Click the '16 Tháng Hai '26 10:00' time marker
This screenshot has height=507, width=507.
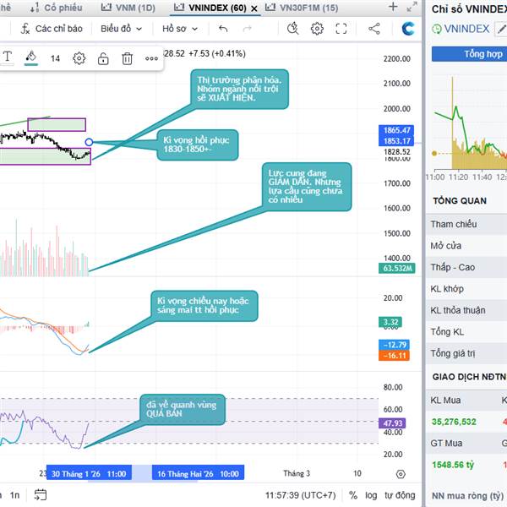click(199, 474)
